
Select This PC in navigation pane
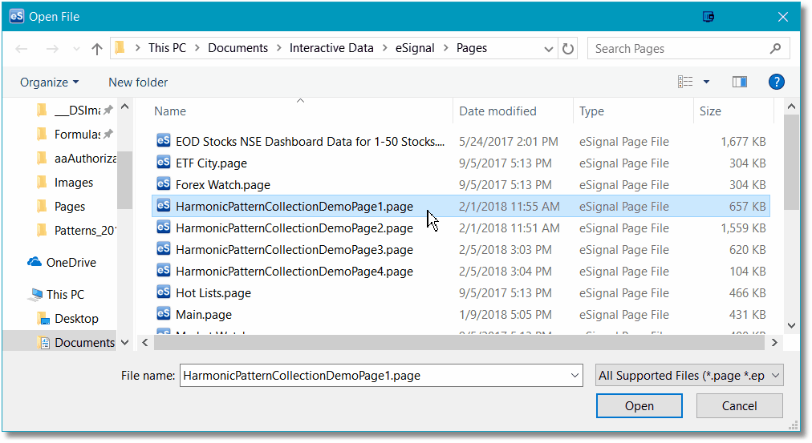point(57,295)
